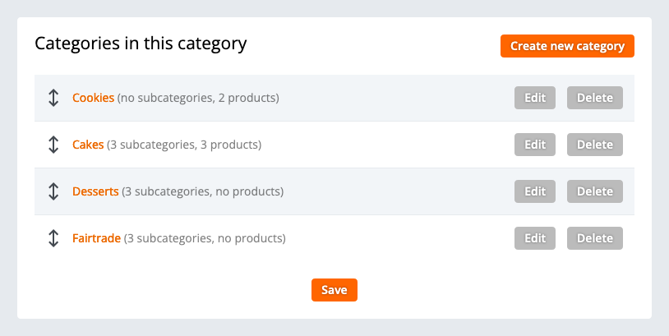Click the reorder handle for Cookies
The image size is (669, 336).
click(53, 99)
